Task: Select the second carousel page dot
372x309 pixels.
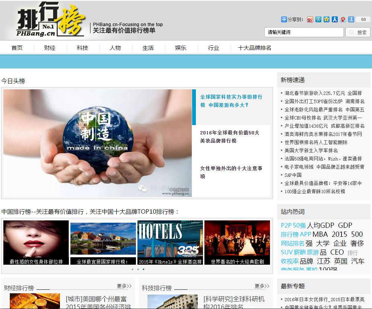Action: (x=138, y=269)
